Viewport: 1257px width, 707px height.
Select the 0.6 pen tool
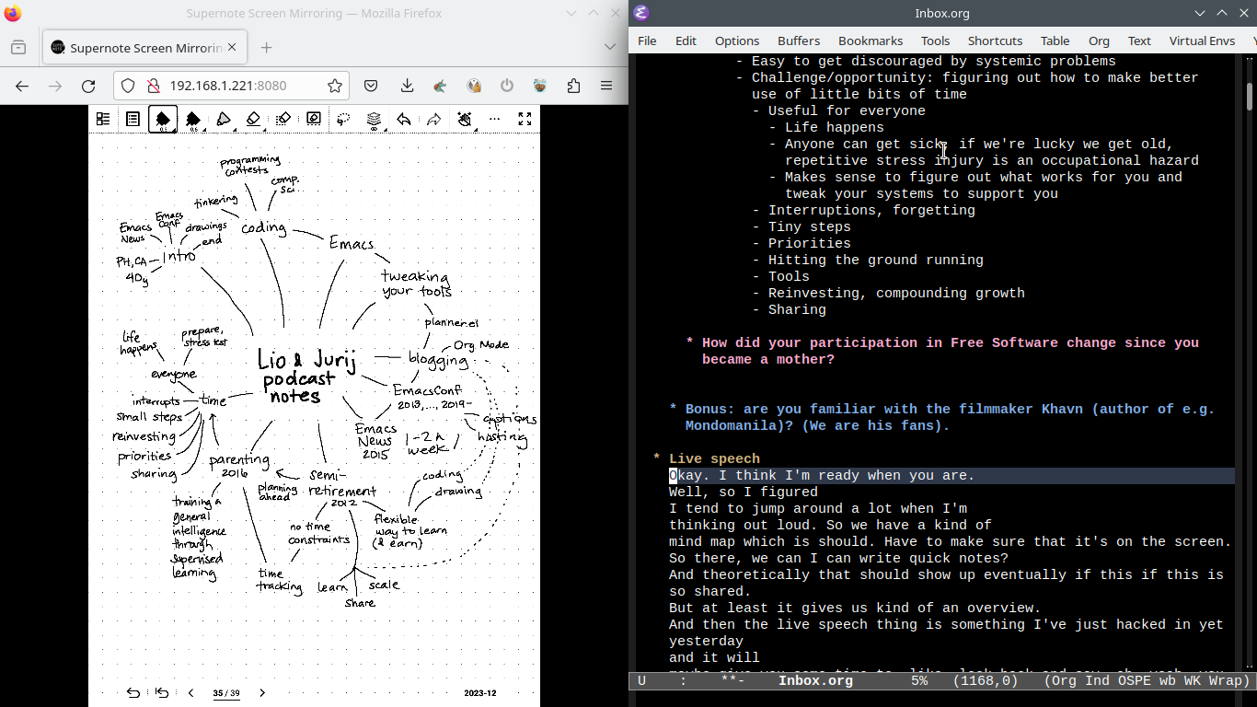(x=193, y=119)
